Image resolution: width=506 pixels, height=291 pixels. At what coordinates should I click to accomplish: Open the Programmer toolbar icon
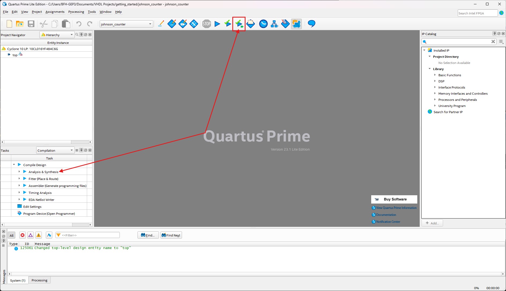(x=285, y=24)
